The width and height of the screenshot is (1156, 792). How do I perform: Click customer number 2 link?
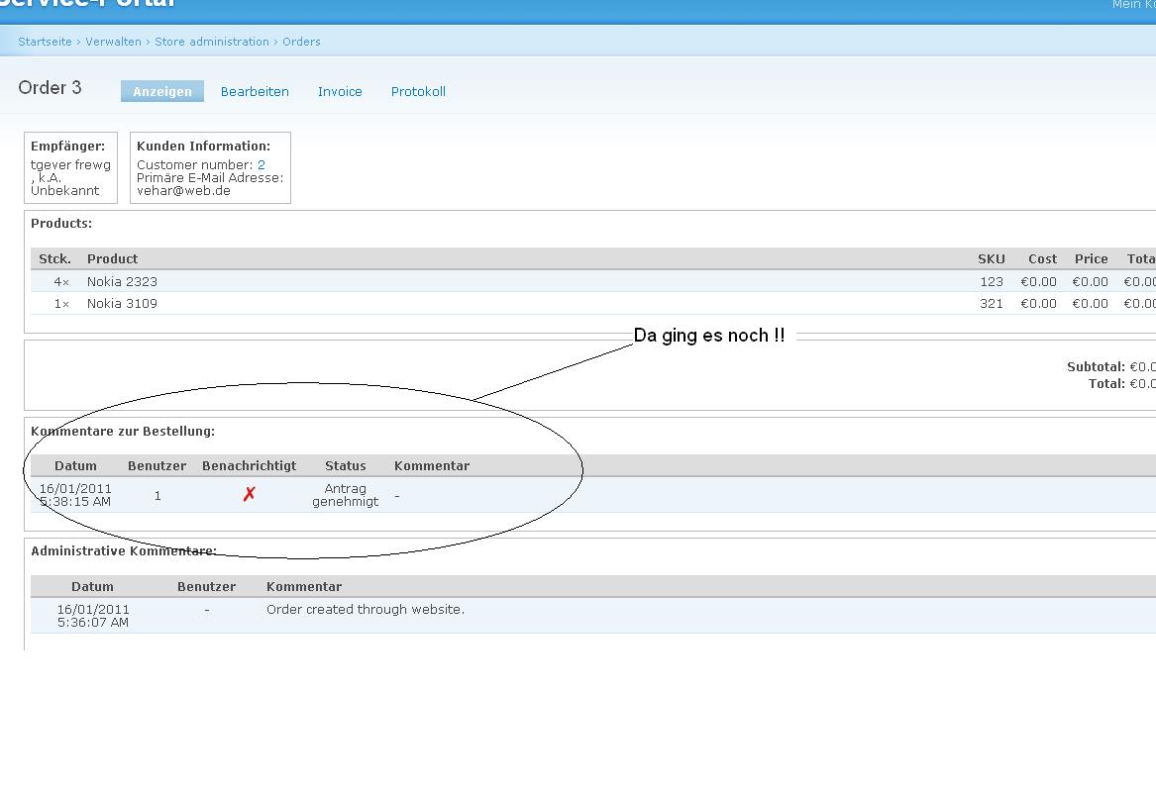point(262,165)
